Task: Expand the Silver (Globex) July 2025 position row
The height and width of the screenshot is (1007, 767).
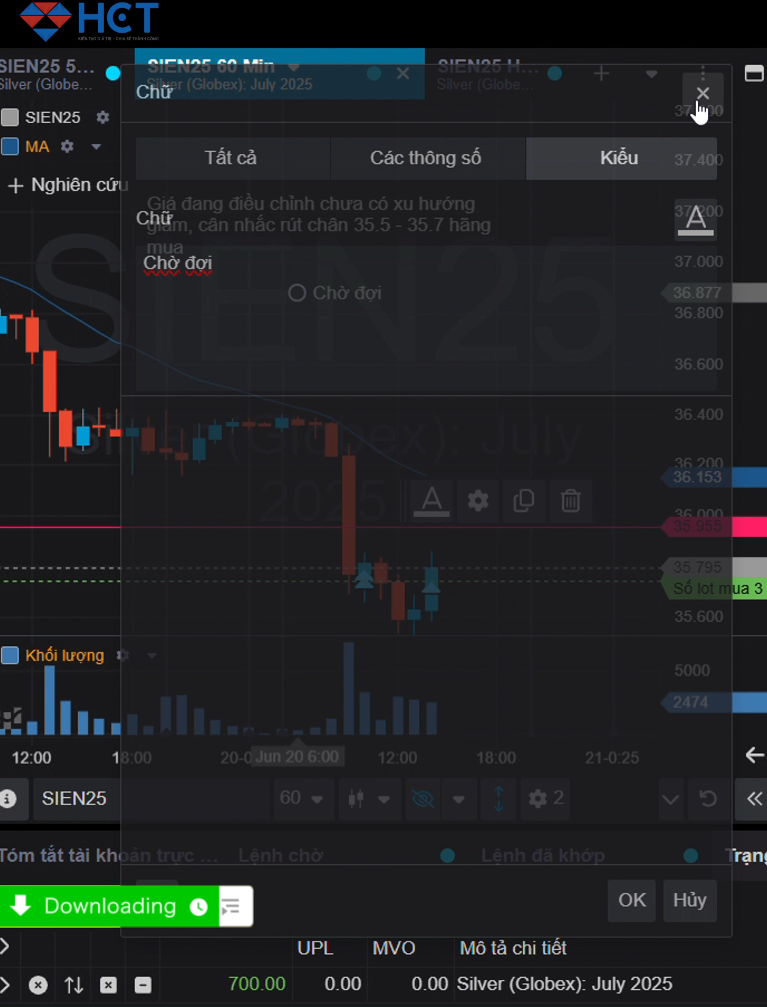Action: [x=5, y=984]
